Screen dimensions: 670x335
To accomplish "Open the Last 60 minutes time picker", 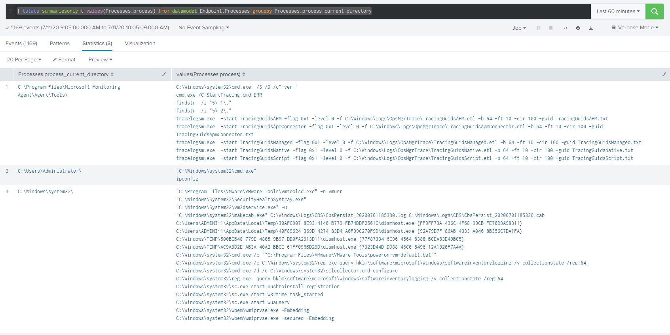I will tap(618, 11).
